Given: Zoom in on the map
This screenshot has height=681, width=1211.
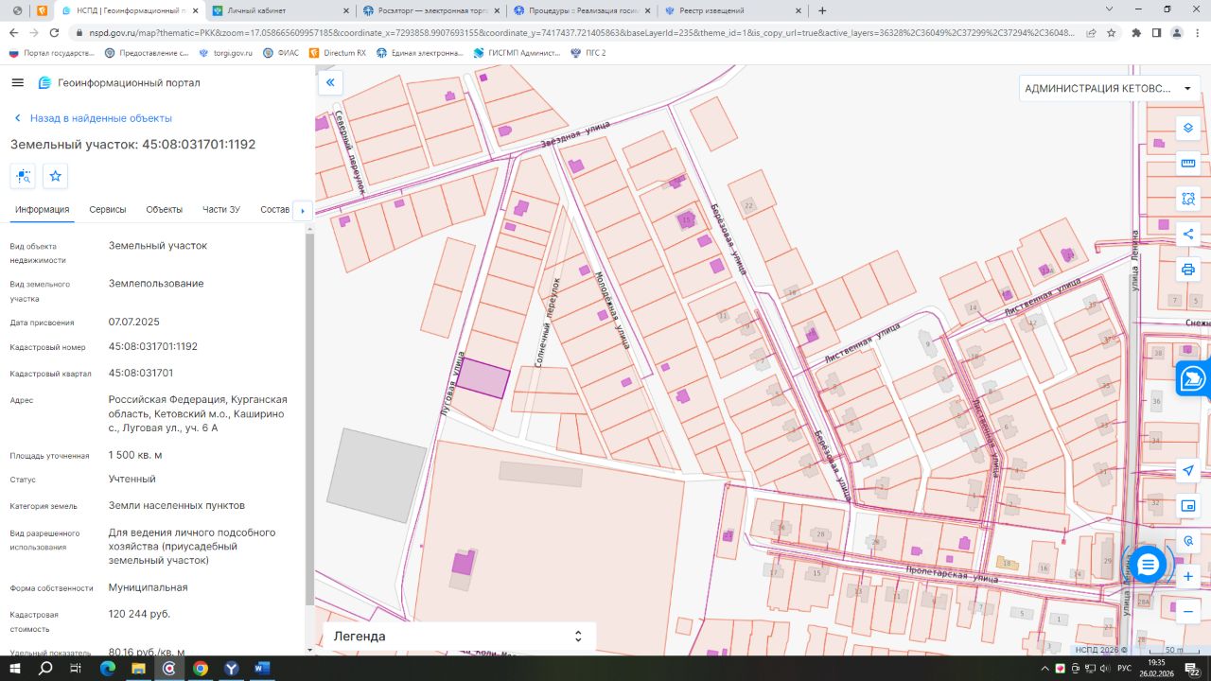Looking at the screenshot, I should (1188, 576).
